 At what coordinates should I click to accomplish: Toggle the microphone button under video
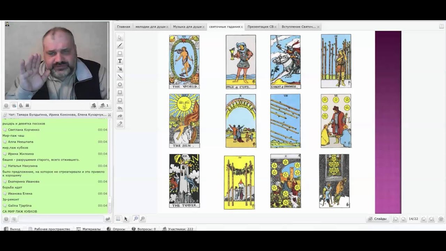pos(21,105)
